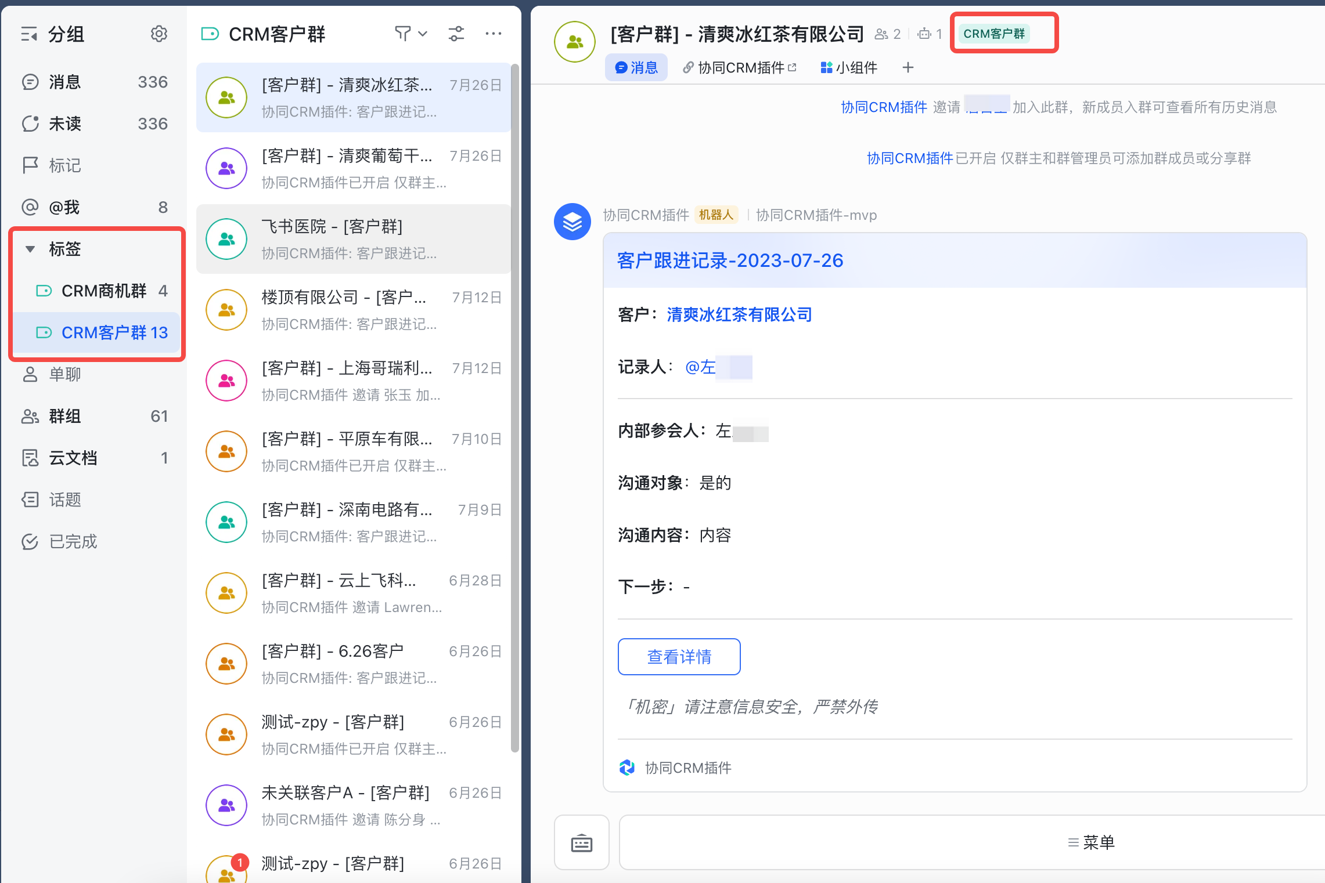
Task: Collapse the 分组 sidebar icon
Action: point(29,34)
